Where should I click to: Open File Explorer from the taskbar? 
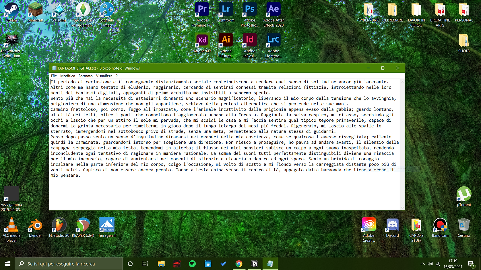(161, 264)
